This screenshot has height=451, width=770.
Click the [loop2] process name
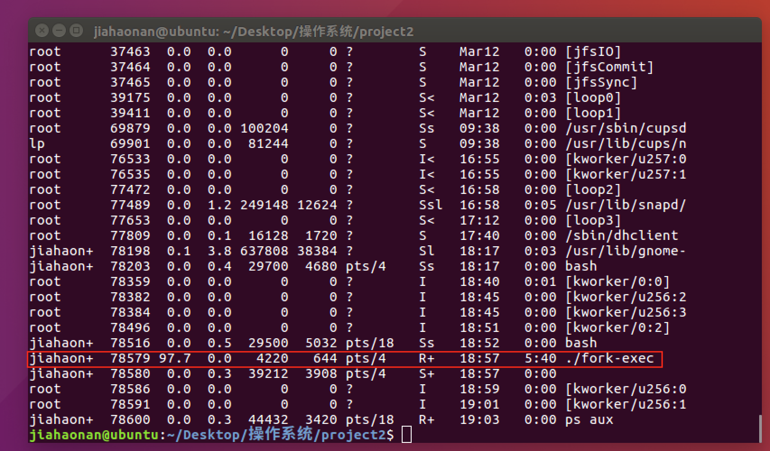594,189
